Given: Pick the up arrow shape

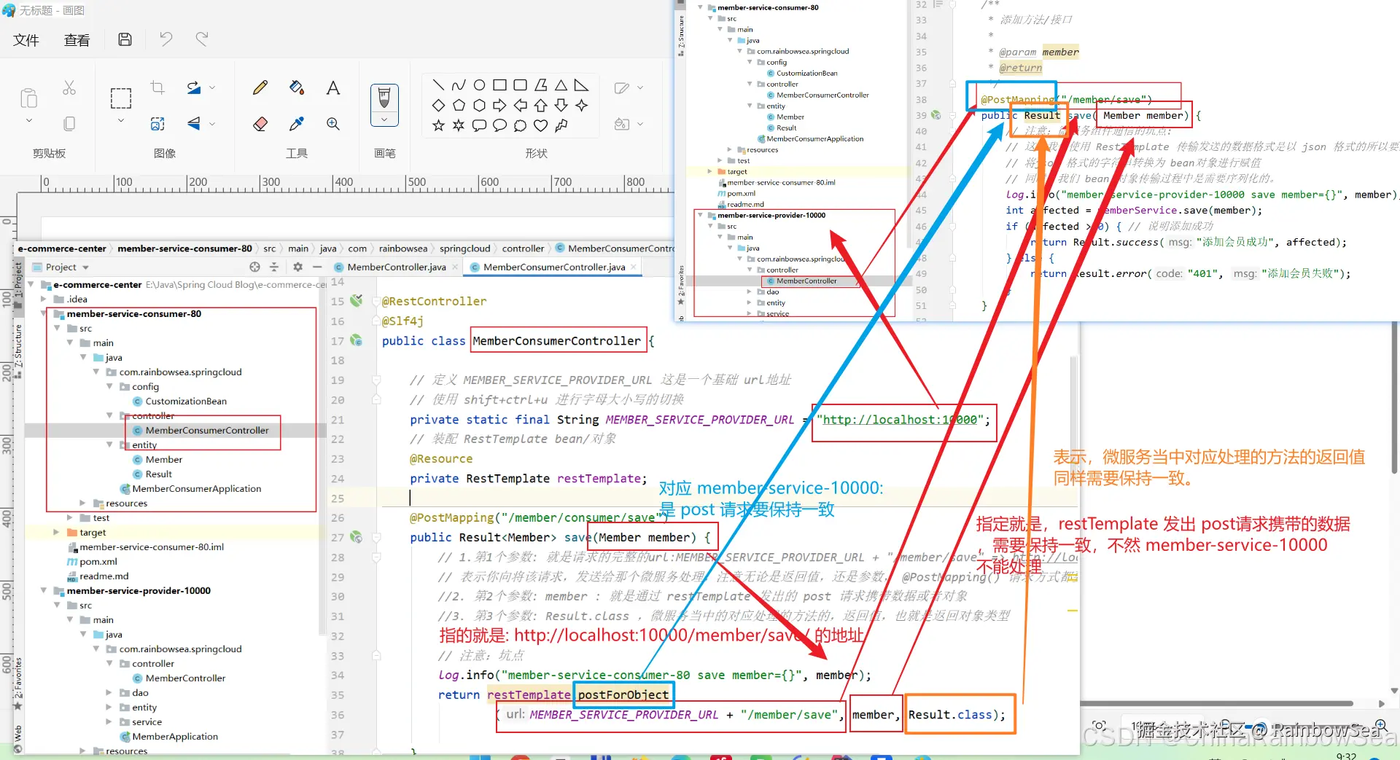Looking at the screenshot, I should pyautogui.click(x=540, y=106).
